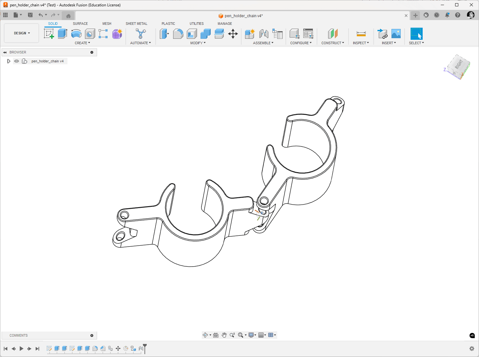Click the Select tool icon

(x=417, y=34)
